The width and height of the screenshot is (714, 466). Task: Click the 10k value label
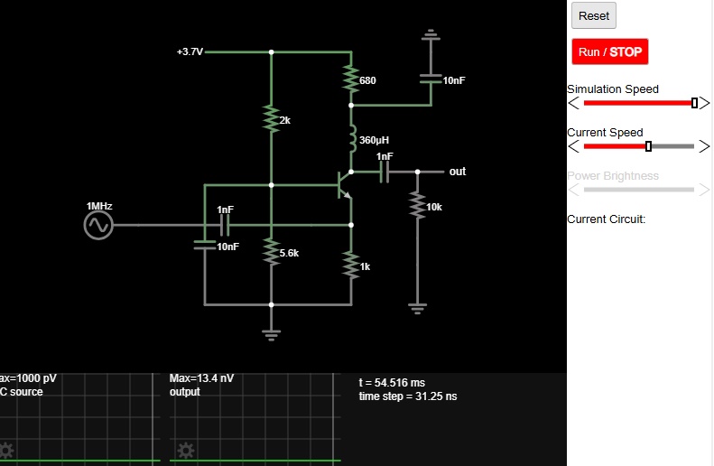(434, 207)
